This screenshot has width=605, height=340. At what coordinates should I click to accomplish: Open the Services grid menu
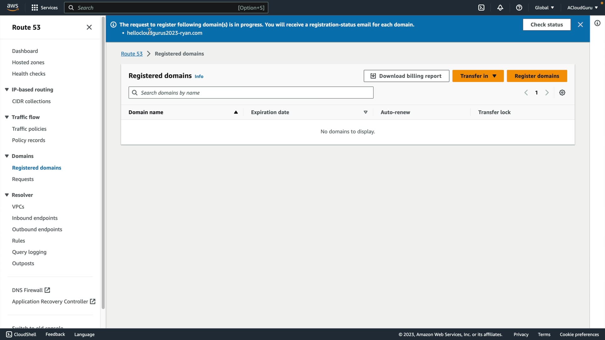pos(44,8)
